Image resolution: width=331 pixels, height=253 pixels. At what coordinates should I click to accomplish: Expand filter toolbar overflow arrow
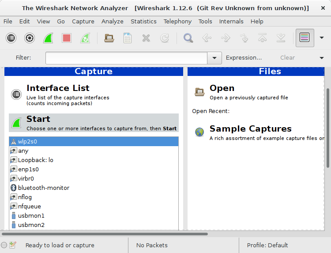pyautogui.click(x=322, y=58)
